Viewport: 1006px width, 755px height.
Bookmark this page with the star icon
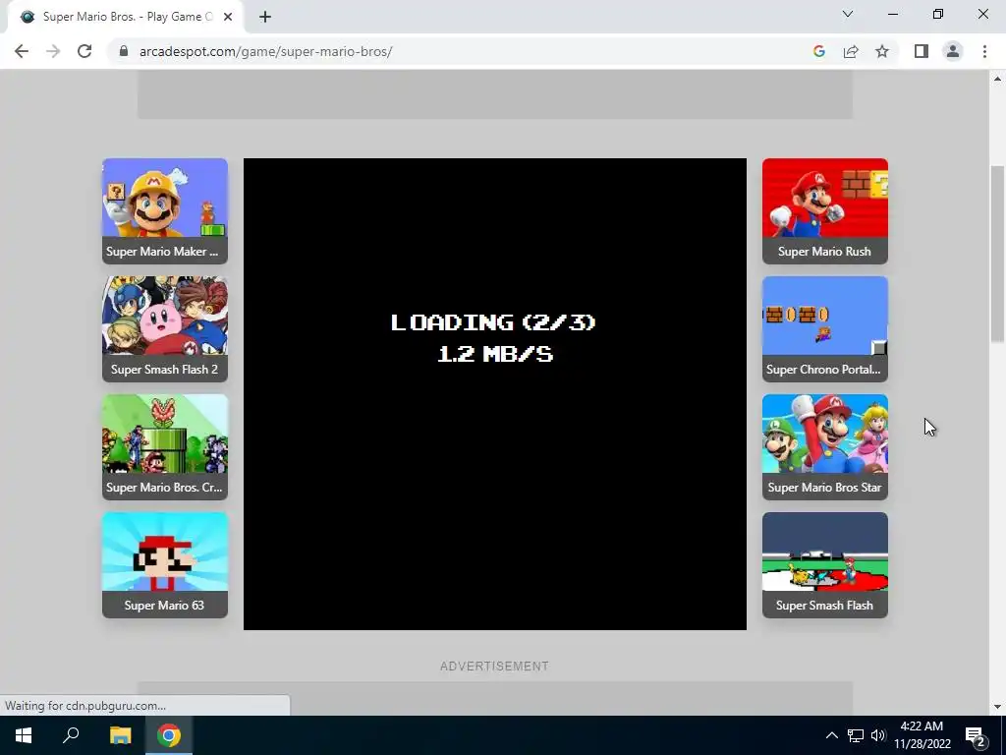[882, 51]
